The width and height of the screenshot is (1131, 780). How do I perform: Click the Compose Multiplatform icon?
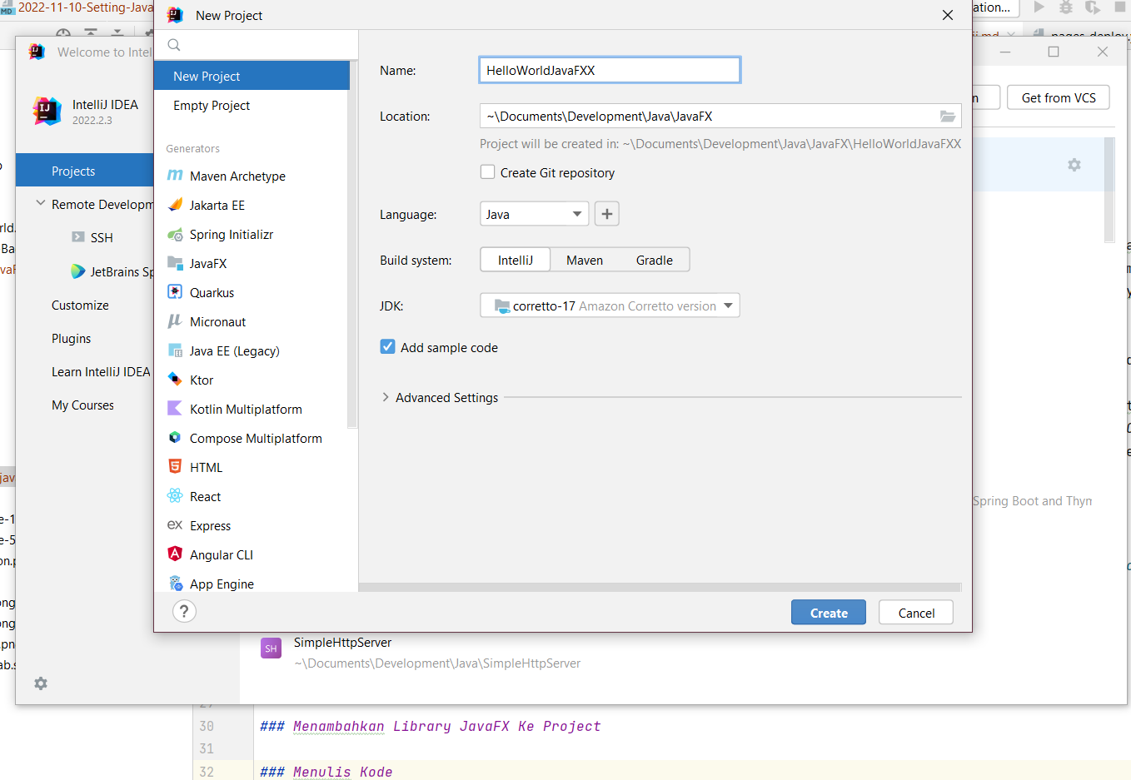tap(175, 438)
